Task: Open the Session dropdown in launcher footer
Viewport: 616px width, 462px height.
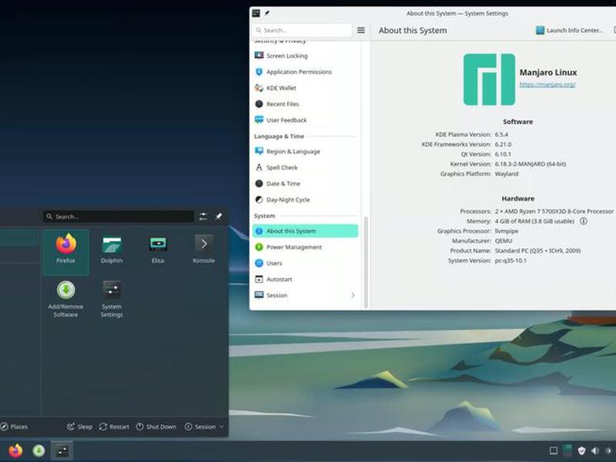Action: pos(204,427)
